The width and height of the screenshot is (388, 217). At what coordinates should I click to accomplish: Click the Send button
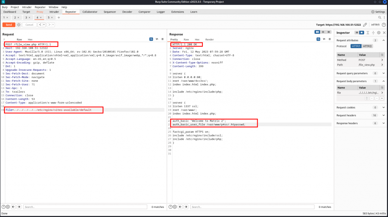[9, 25]
